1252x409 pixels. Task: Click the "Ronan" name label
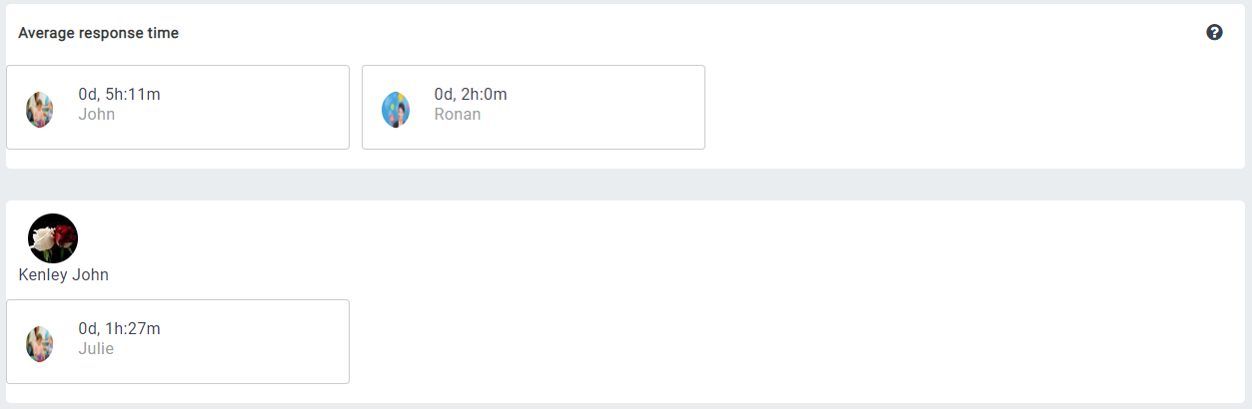coord(457,114)
